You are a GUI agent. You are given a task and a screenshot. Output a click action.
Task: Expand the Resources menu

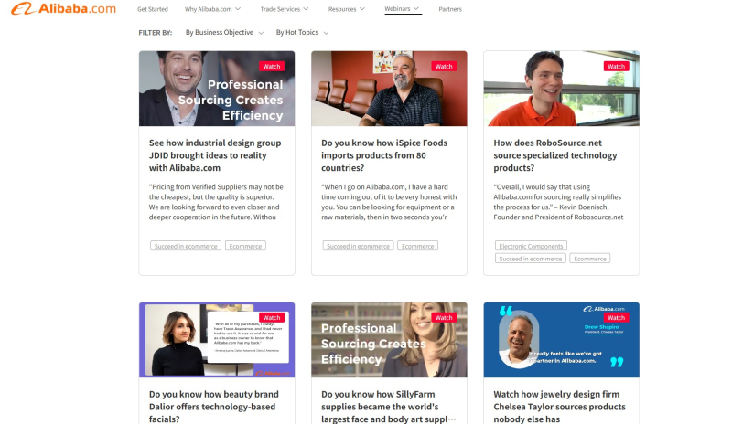(x=347, y=9)
